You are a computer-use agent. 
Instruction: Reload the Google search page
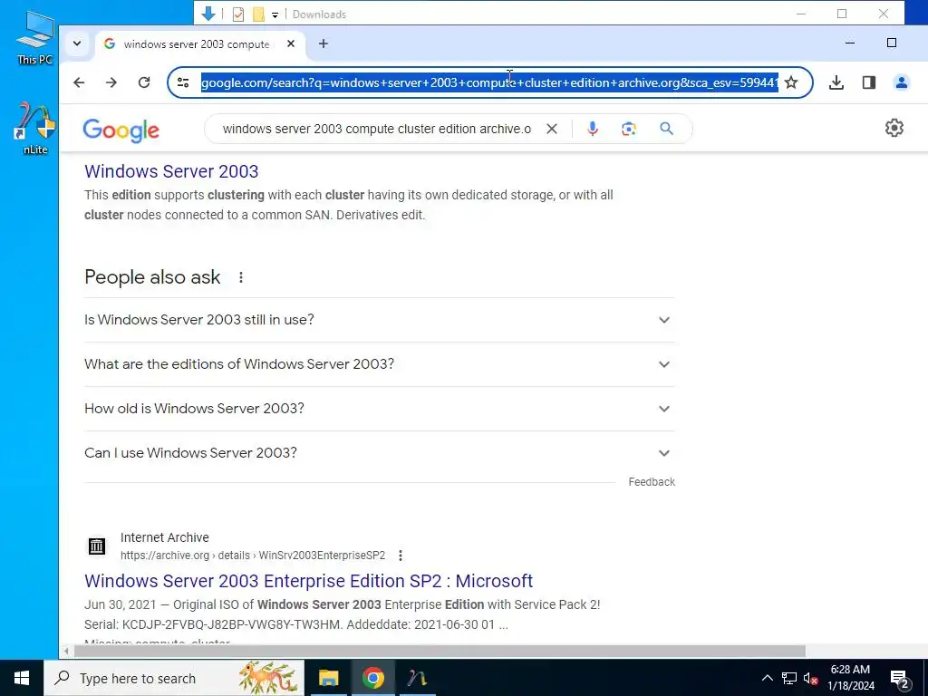pos(144,82)
